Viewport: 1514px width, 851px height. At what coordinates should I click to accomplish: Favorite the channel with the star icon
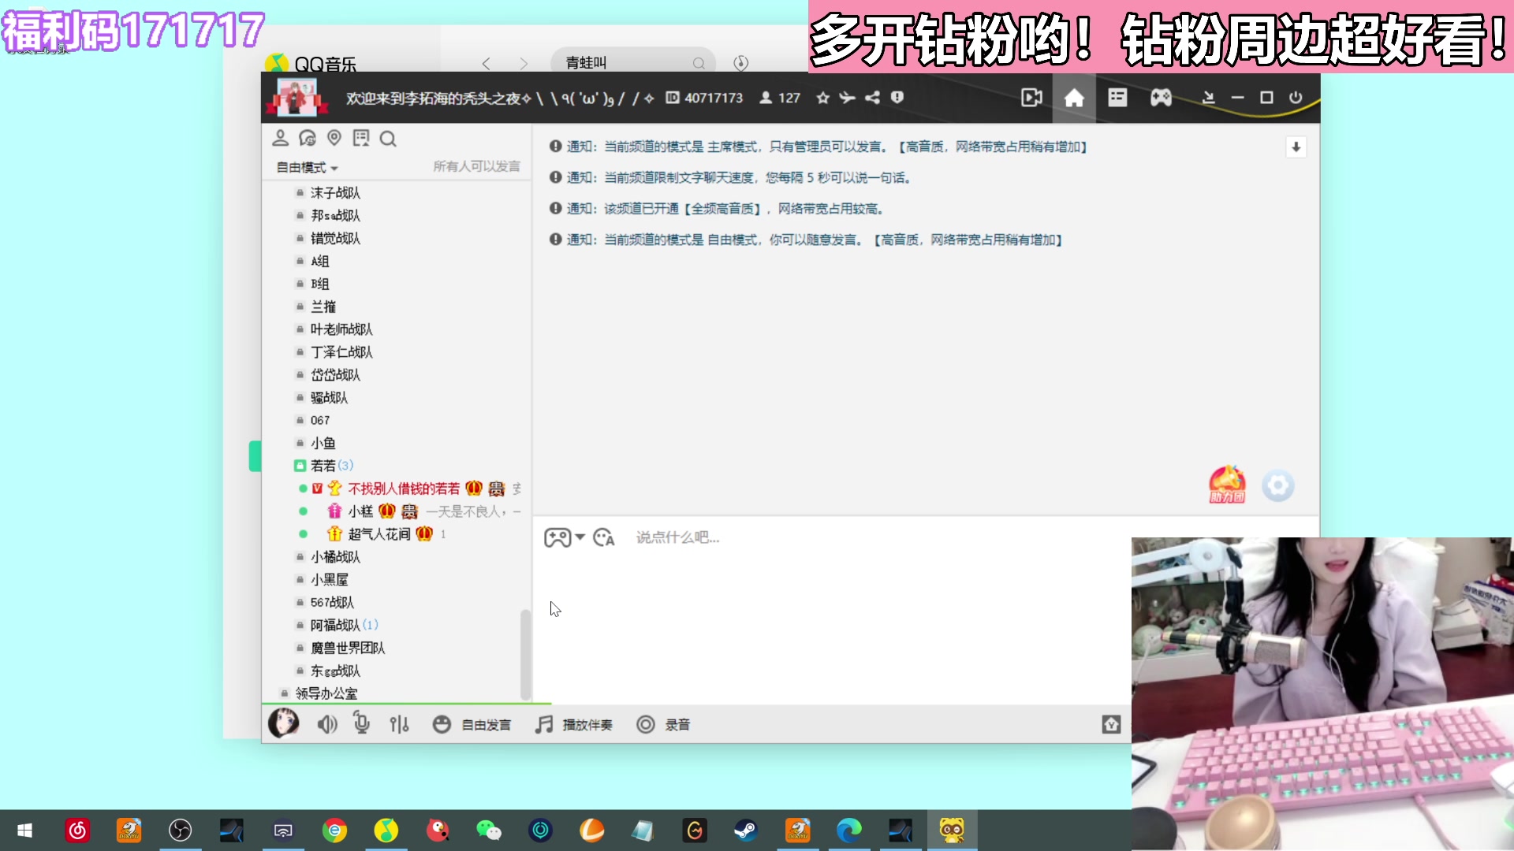point(822,98)
